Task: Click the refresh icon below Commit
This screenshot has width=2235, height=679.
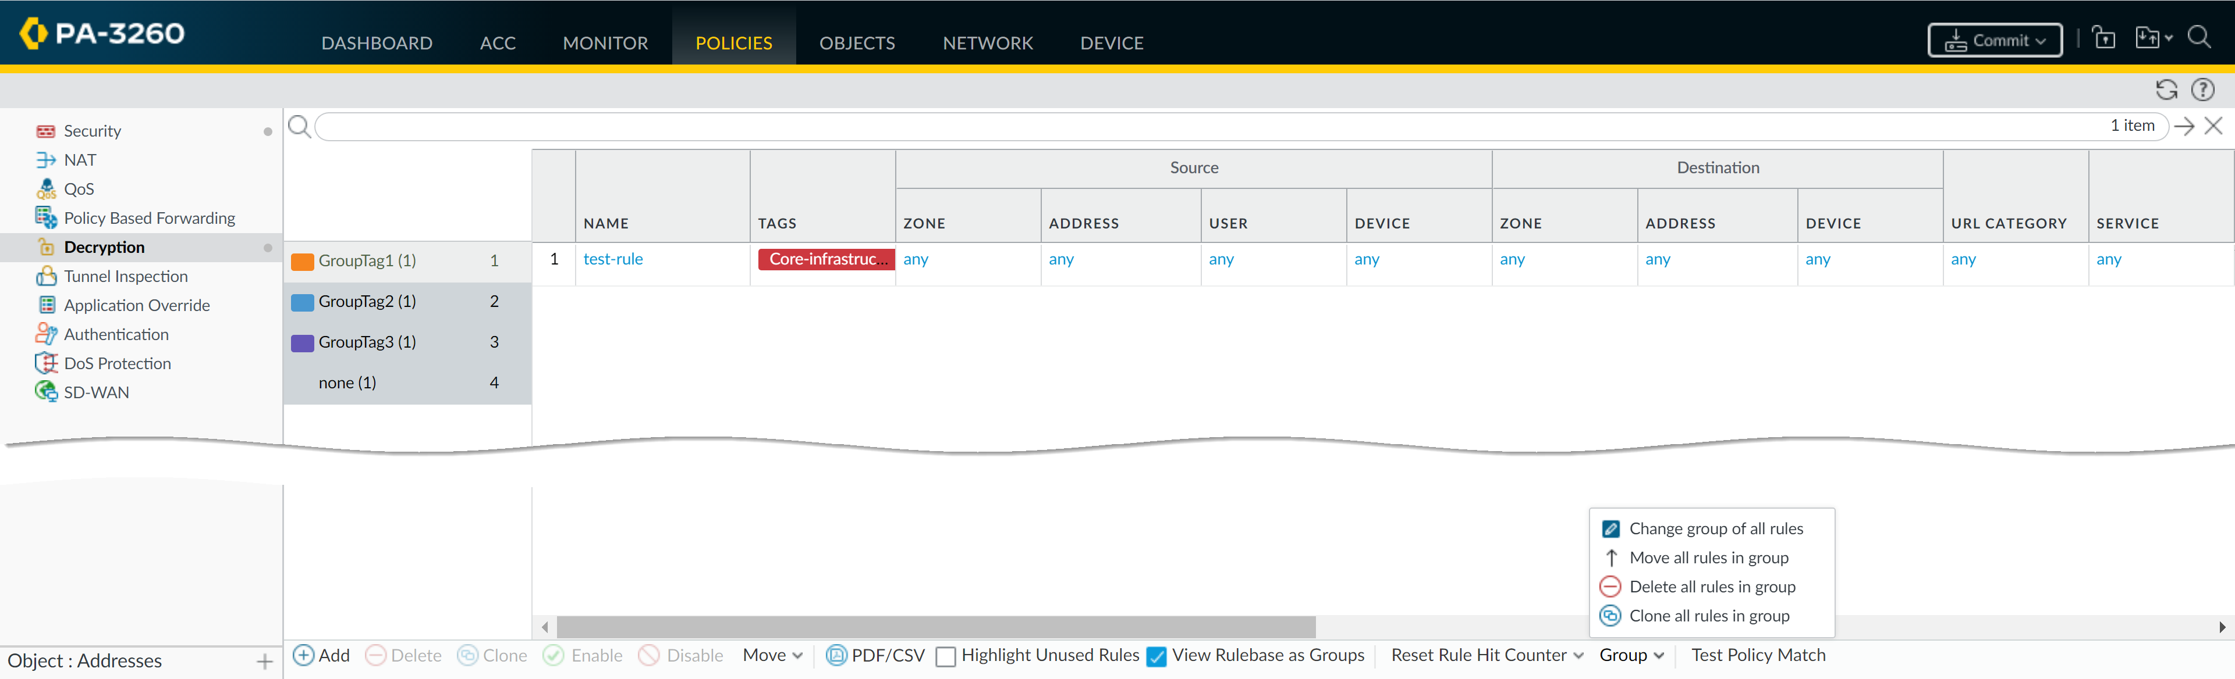Action: point(2166,89)
